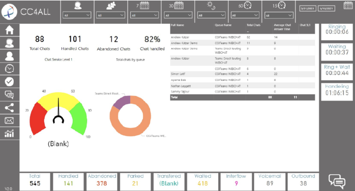
Task: Sort table by Chat SL1 column
Action: point(305,25)
